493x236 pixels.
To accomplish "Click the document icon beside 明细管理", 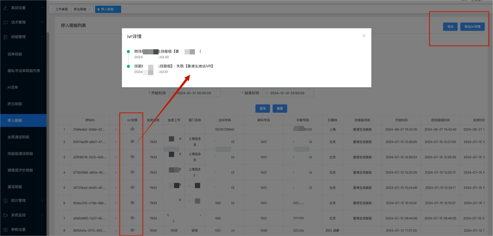I will pos(5,37).
